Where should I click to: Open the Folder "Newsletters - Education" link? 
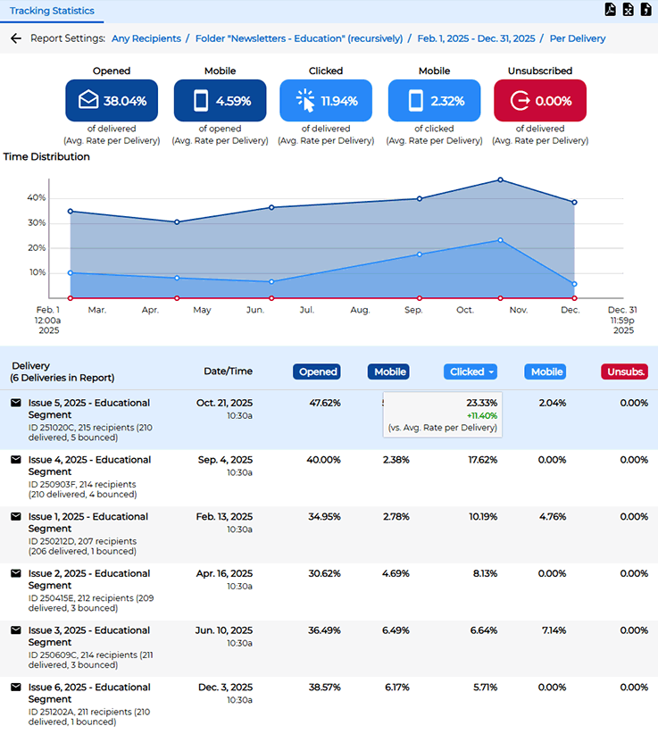coord(294,38)
